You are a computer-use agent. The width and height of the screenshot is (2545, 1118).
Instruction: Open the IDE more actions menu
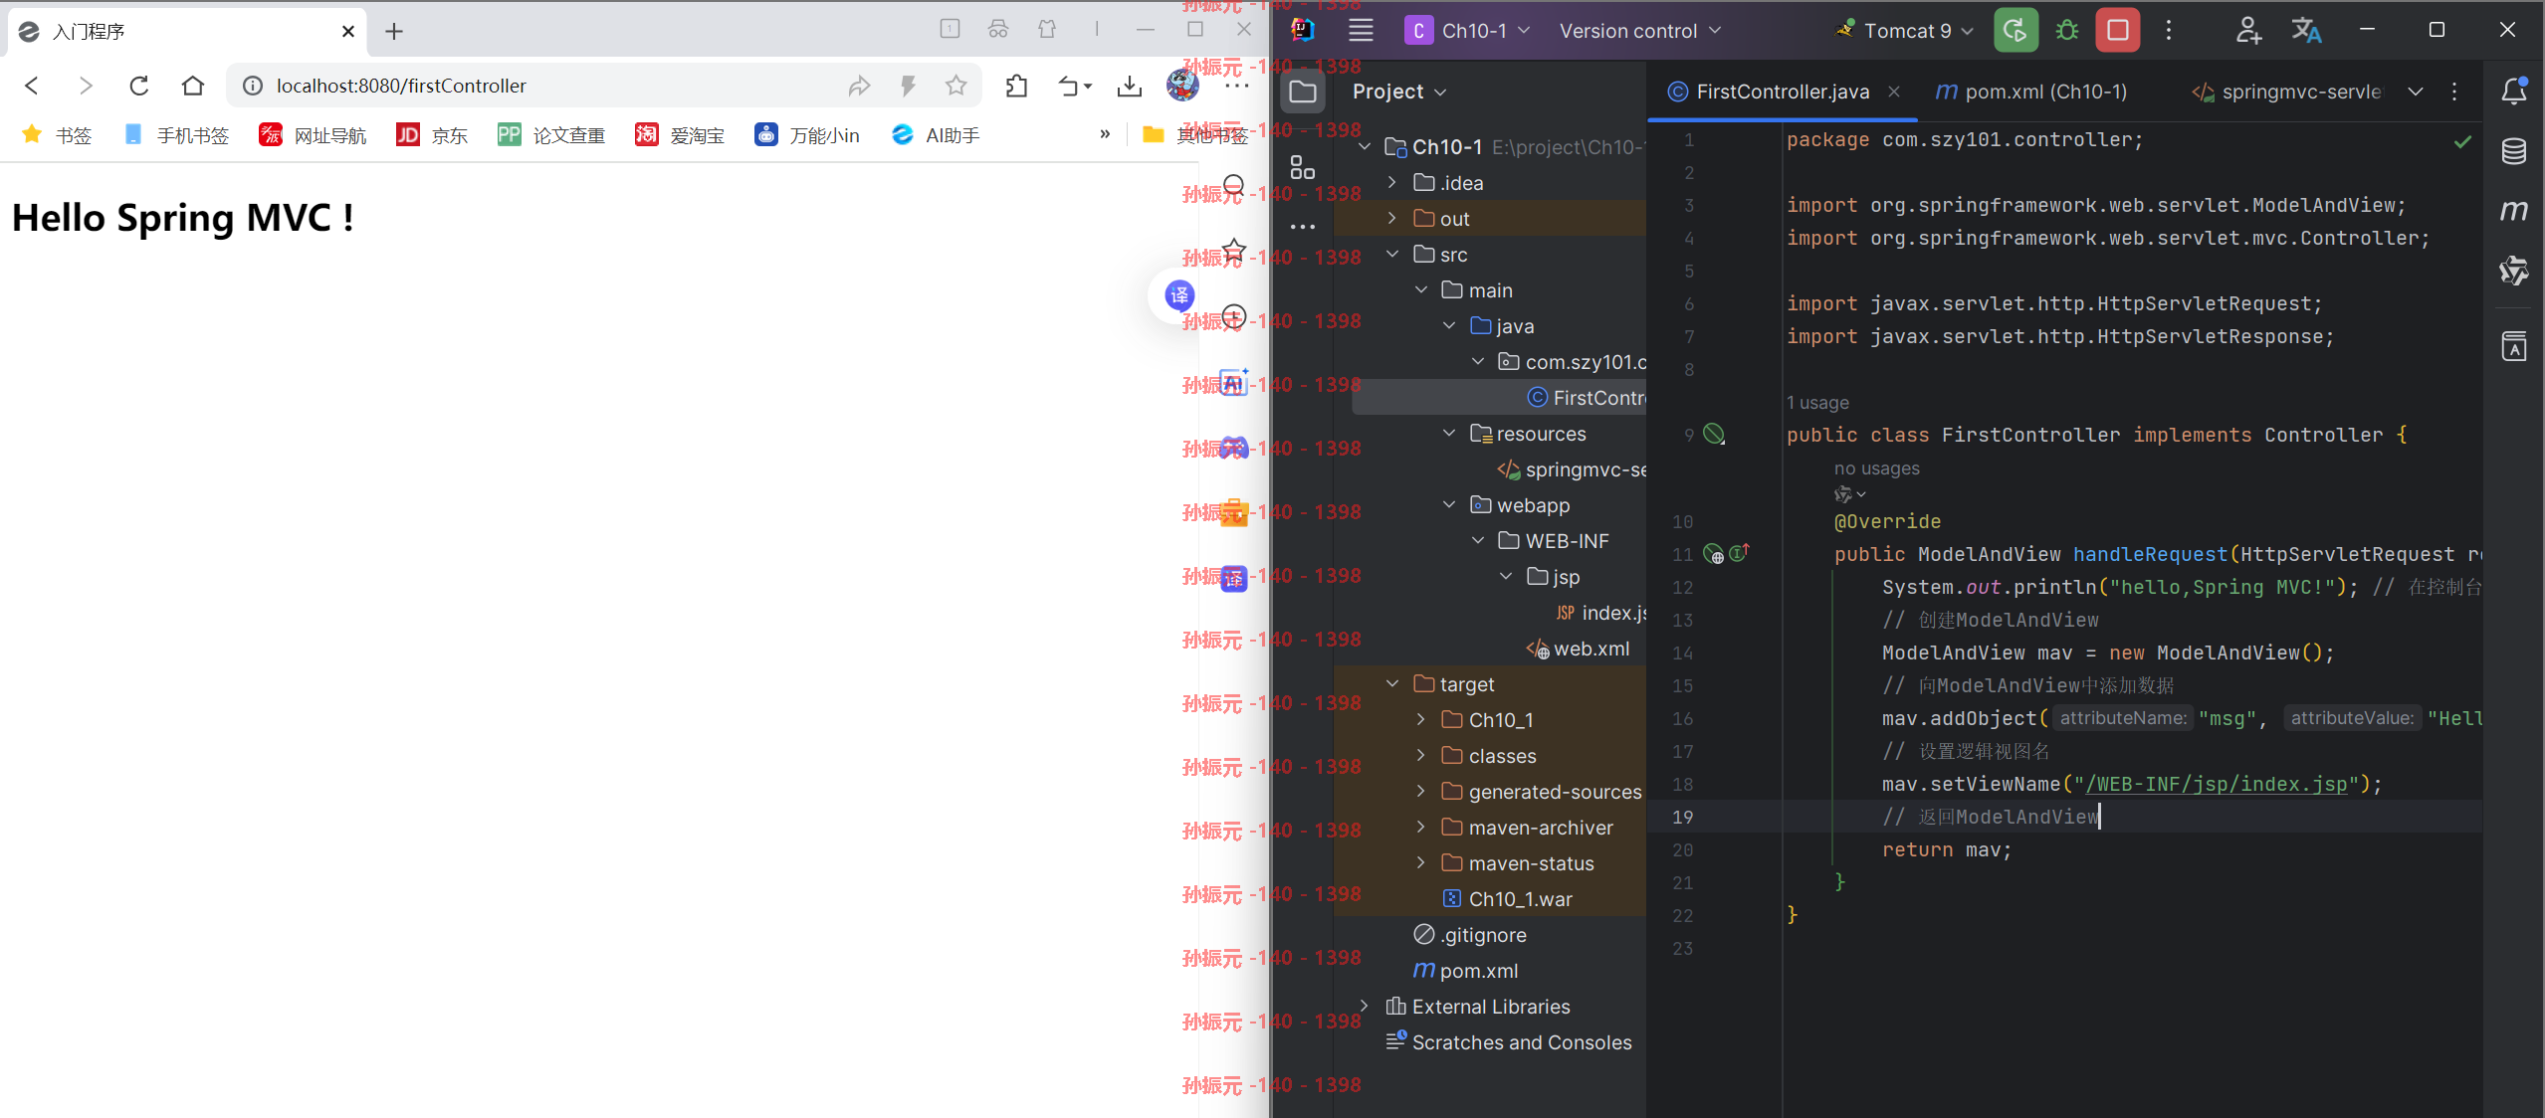[2169, 31]
